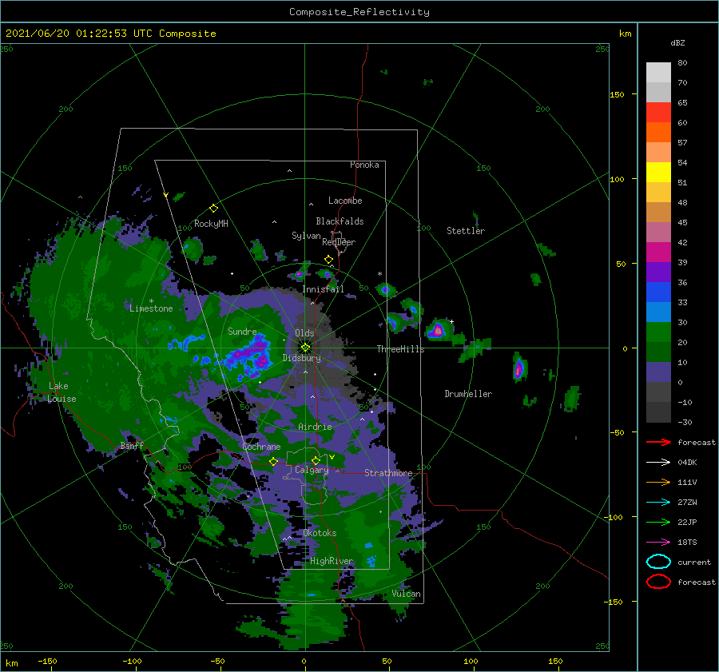
Task: Click the Lacombe label
Action: point(345,201)
